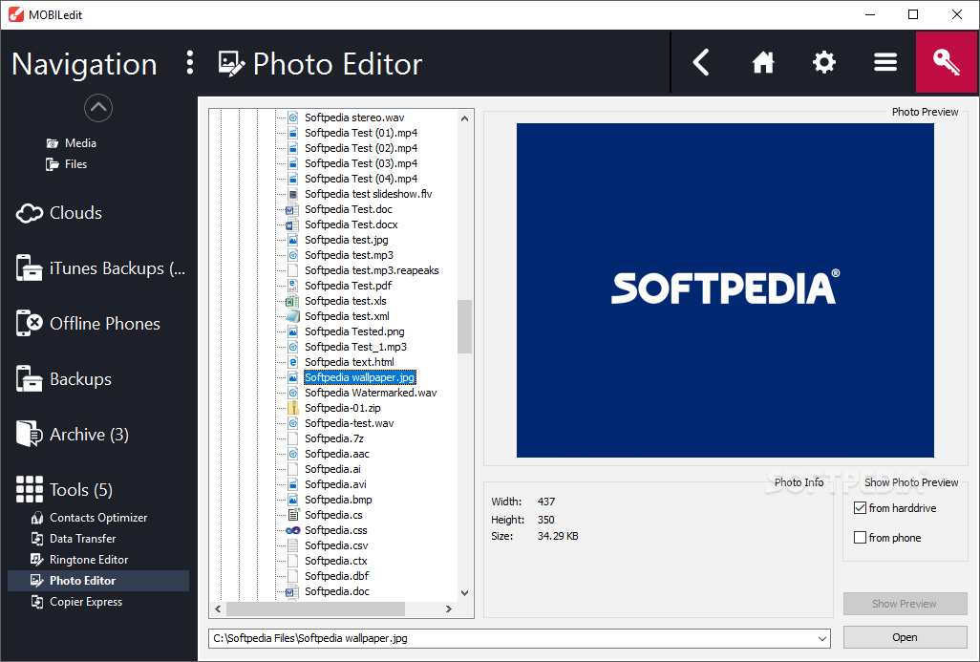Image resolution: width=980 pixels, height=662 pixels.
Task: Click the Data Transfer icon
Action: [x=37, y=539]
